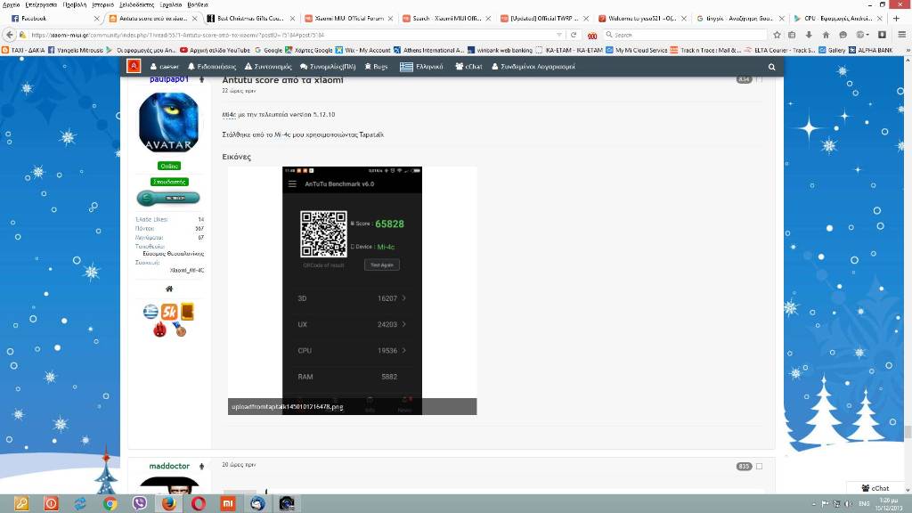Screen dimensions: 912x513
Task: Open the Συνδεμένοι Λογαριασμοί link
Action: (533, 67)
